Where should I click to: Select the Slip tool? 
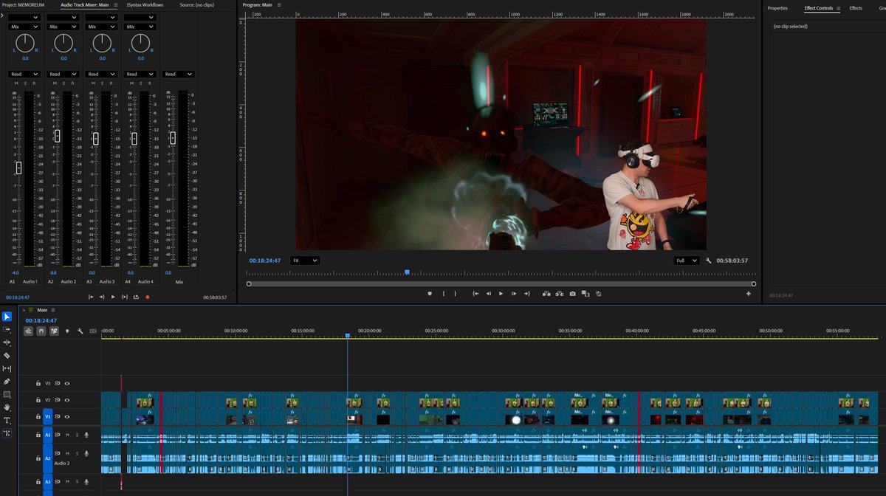(x=7, y=368)
